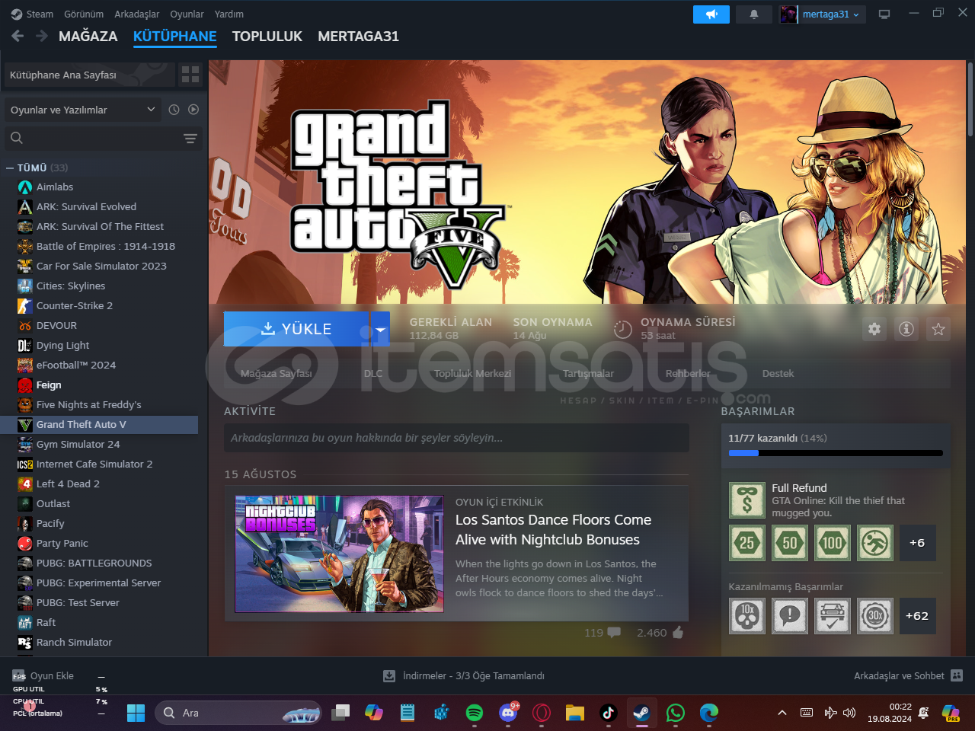
Task: Show +6 more earned achievements
Action: [917, 543]
